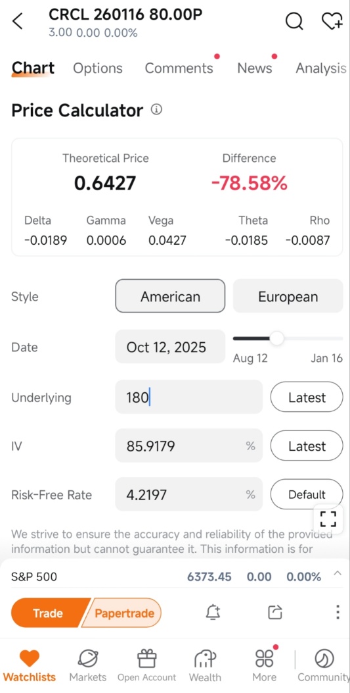The height and width of the screenshot is (693, 350).
Task: Switch to the Options tab
Action: point(98,68)
